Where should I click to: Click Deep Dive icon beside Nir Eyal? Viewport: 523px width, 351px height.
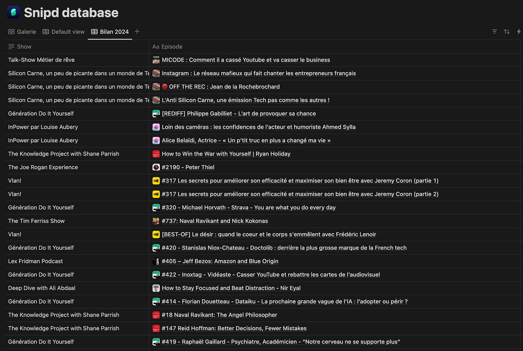click(x=156, y=288)
